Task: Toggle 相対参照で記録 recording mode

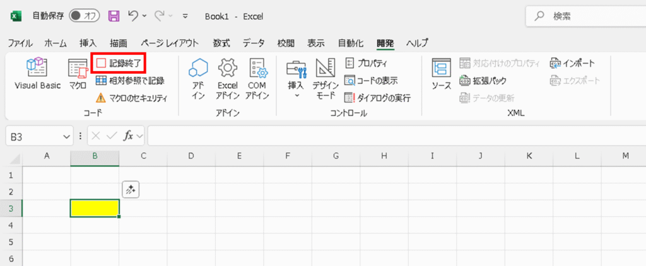Action: click(x=130, y=80)
